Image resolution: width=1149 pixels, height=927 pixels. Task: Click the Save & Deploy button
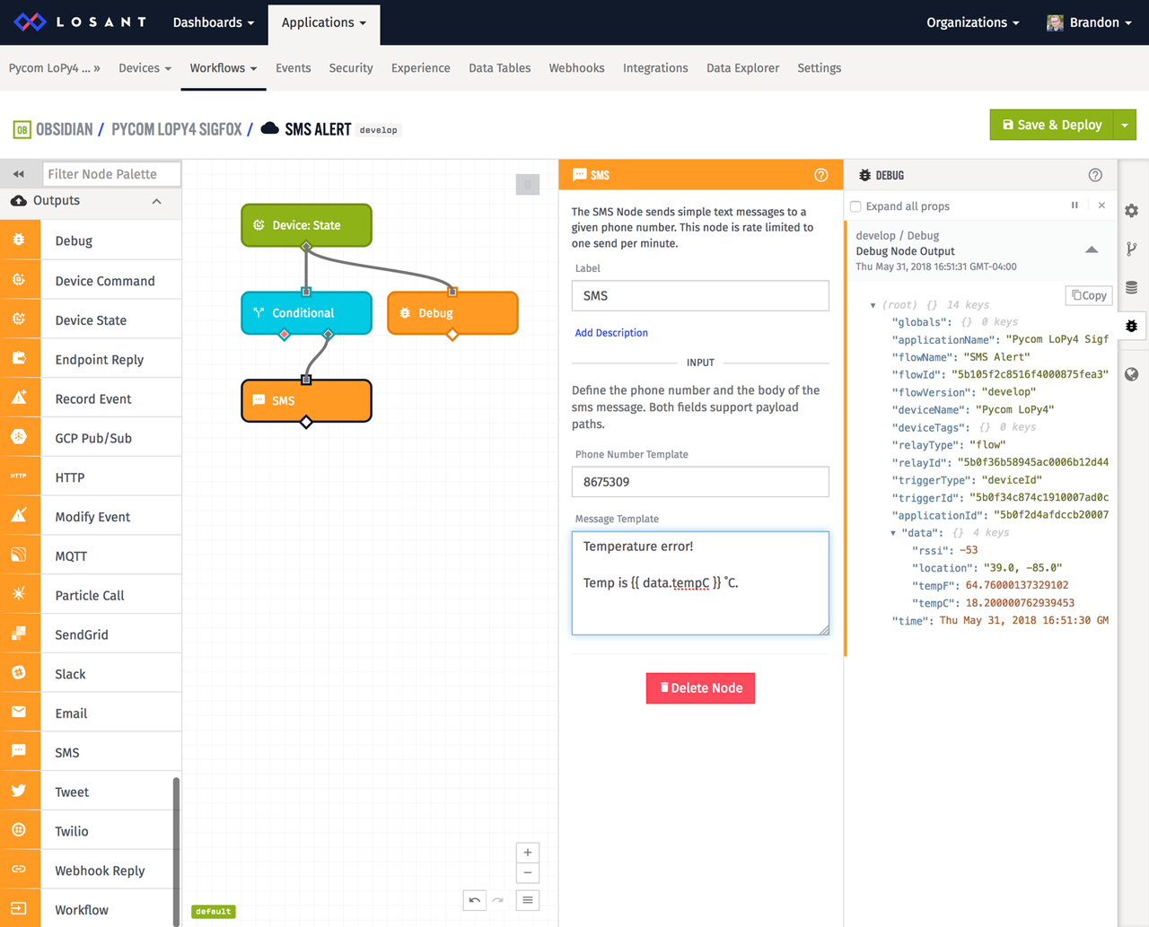tap(1051, 125)
